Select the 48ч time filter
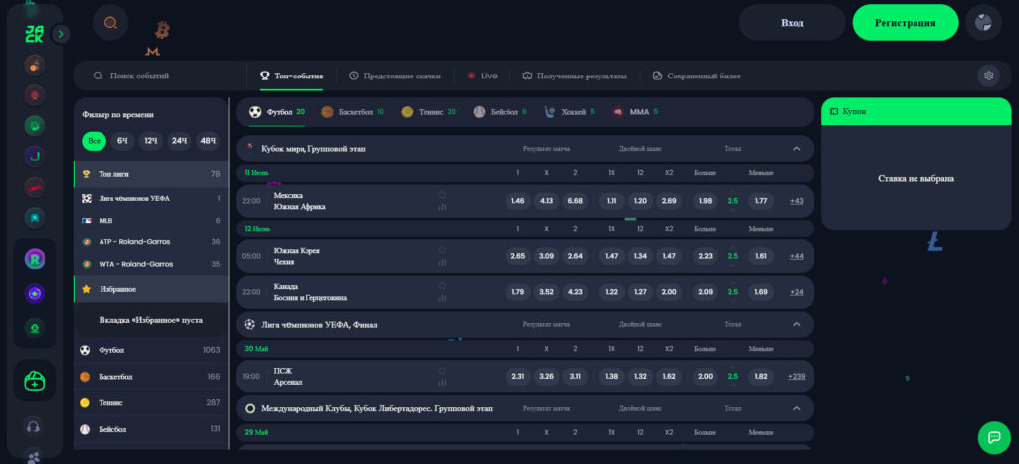The width and height of the screenshot is (1019, 464). tap(208, 141)
